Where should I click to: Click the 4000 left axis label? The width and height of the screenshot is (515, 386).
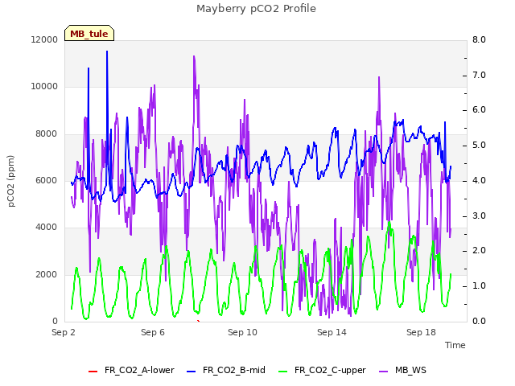tap(47, 227)
